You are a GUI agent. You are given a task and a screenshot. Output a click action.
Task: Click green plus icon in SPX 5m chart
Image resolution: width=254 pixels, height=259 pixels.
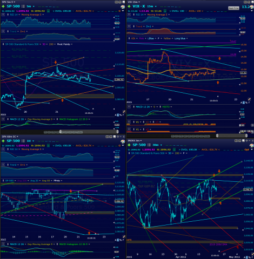pyautogui.click(x=3, y=6)
